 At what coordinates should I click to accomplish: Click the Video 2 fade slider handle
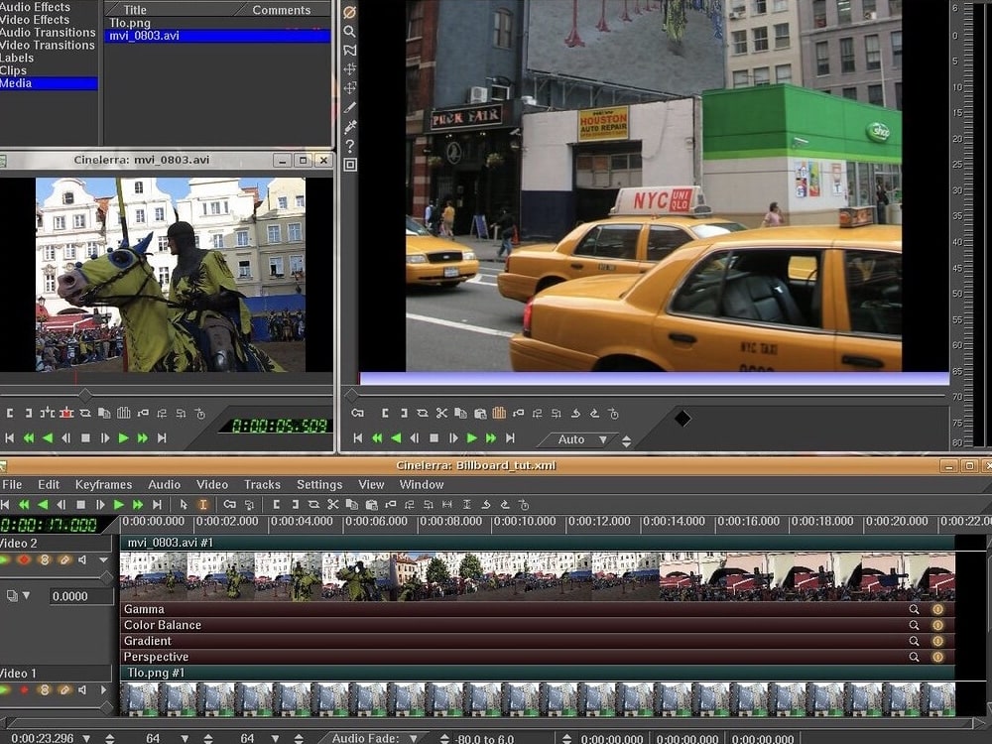point(107,577)
